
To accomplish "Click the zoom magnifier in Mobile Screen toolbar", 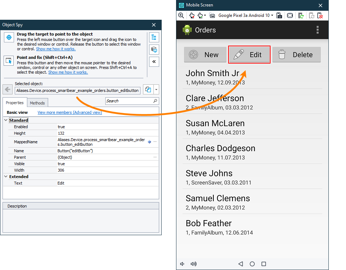I will tap(181, 15).
